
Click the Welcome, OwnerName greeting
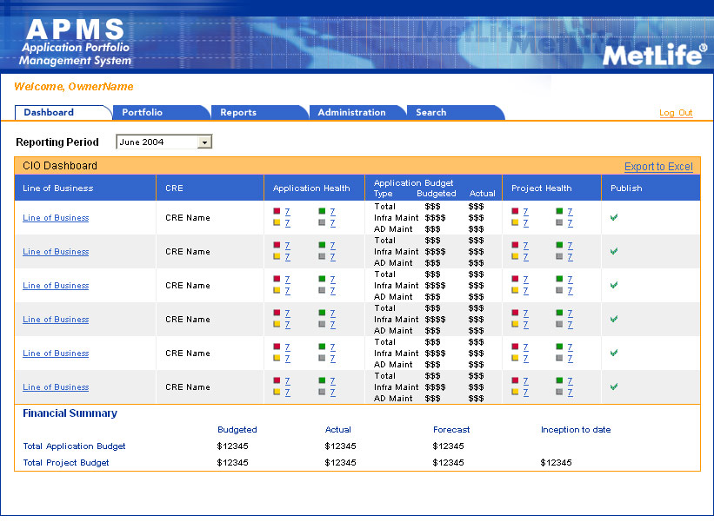tap(74, 86)
